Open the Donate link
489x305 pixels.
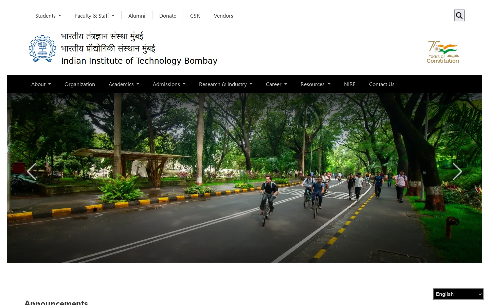click(168, 16)
